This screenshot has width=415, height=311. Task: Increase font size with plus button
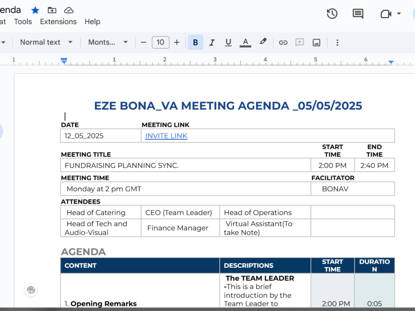[177, 42]
